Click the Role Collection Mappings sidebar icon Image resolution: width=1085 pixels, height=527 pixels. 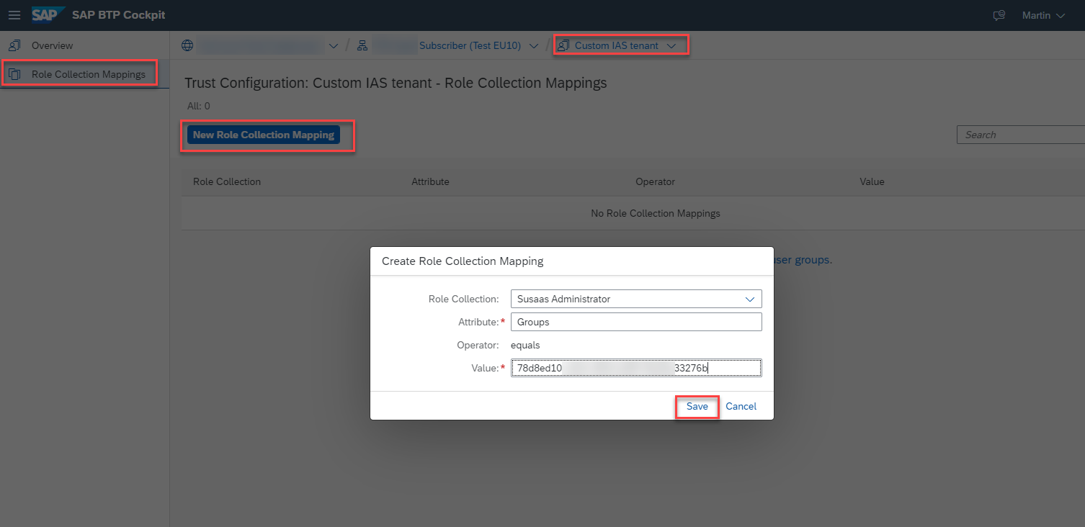tap(14, 74)
